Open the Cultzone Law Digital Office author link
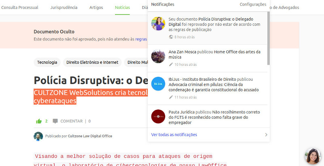324x166 pixels. pyautogui.click(x=90, y=136)
